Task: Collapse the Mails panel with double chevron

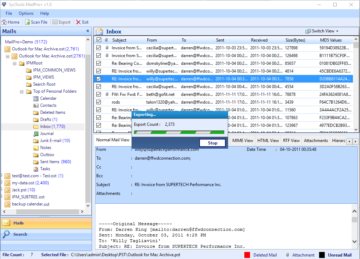Action: (88, 31)
